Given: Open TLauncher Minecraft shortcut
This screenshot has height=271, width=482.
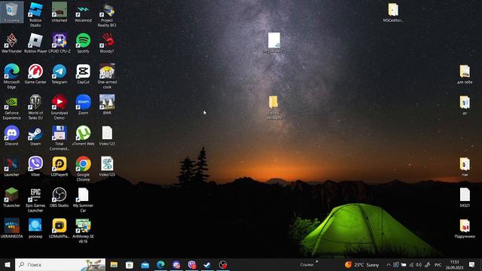Looking at the screenshot, I should click(12, 197).
